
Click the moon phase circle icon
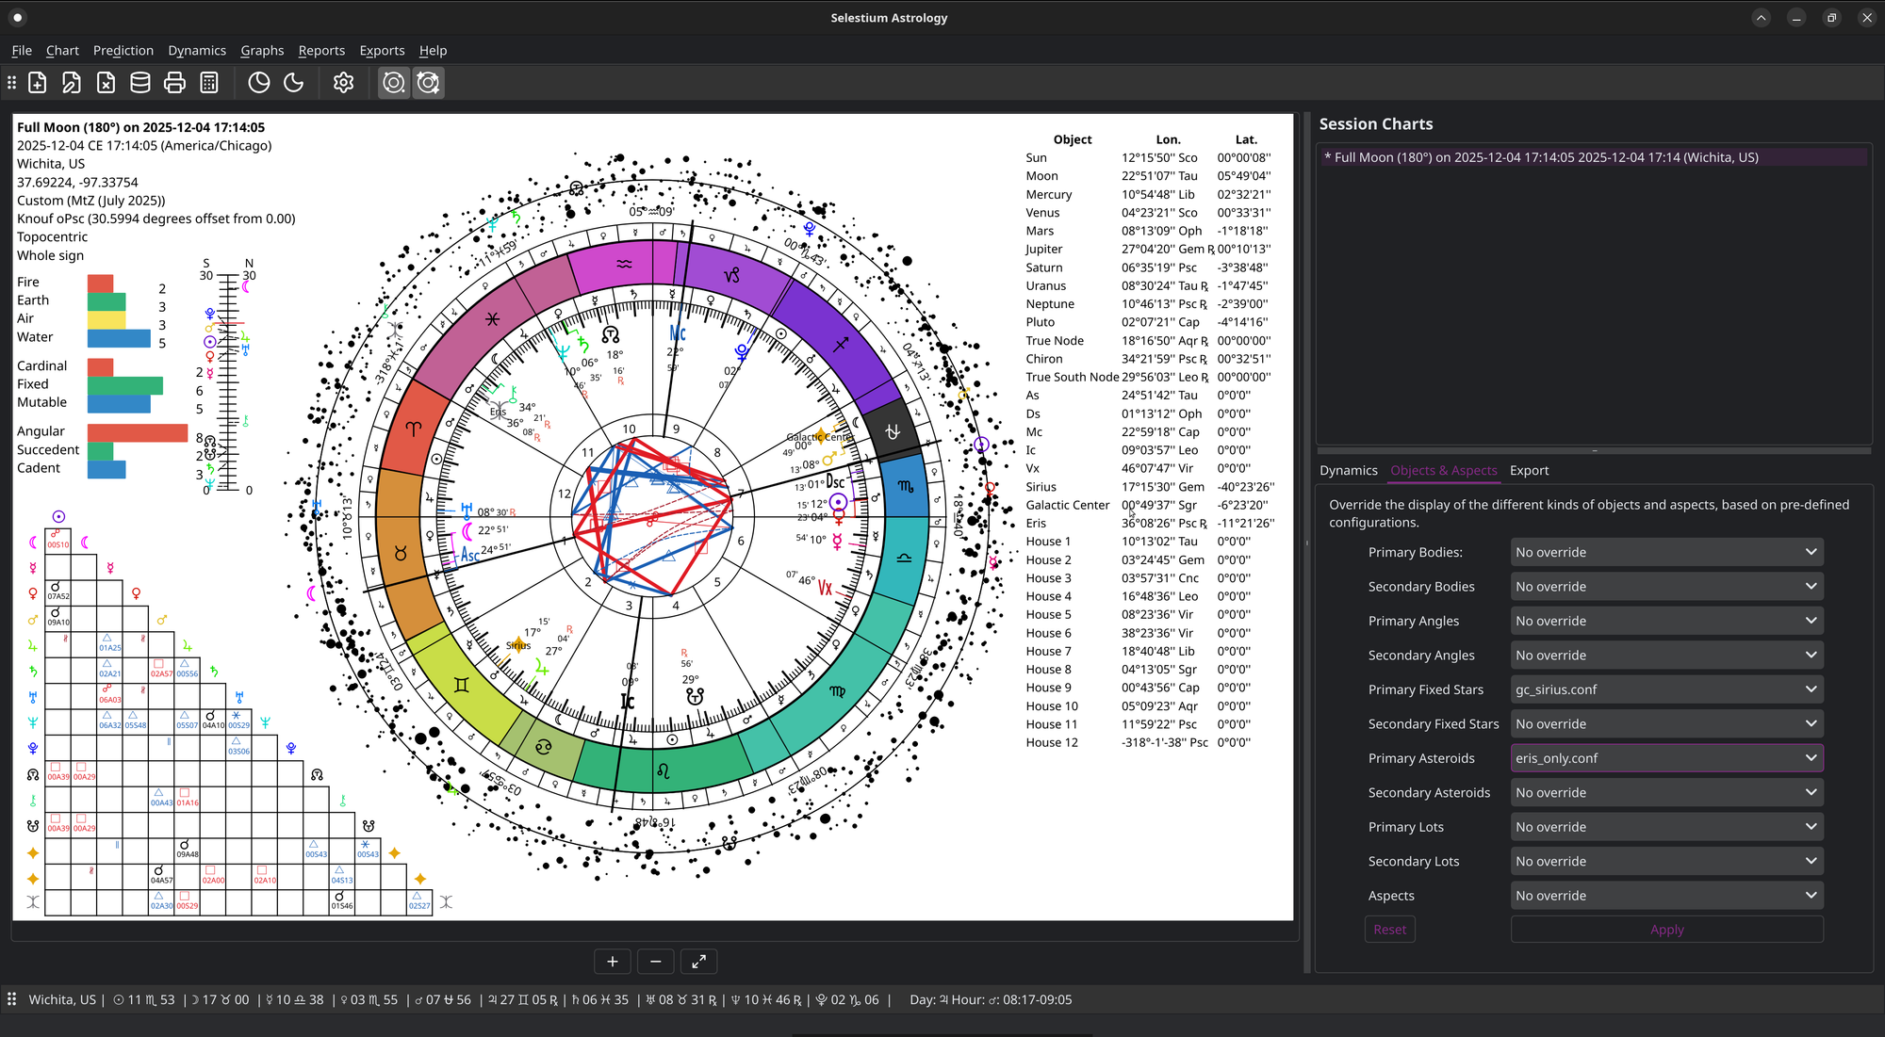coord(259,83)
